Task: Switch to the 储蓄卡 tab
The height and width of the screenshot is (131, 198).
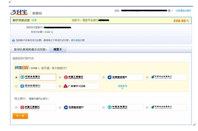Action: pyautogui.click(x=58, y=49)
